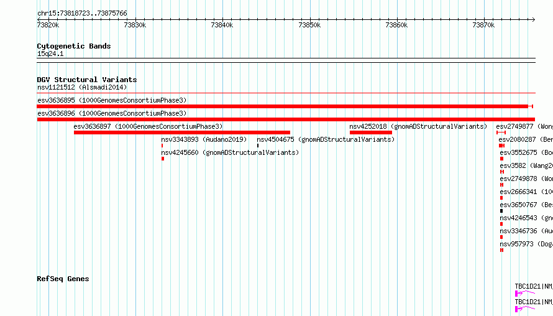Screen dimensions: 553x316
Task: Open variant esv2749877 label
Action: coord(524,126)
